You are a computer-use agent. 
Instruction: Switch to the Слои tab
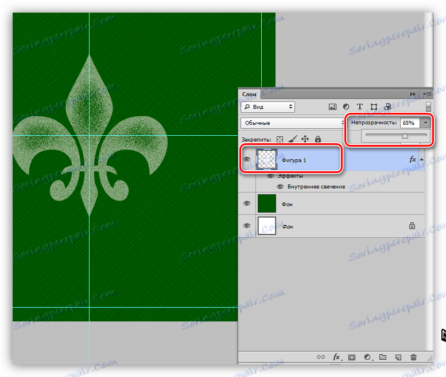[249, 94]
